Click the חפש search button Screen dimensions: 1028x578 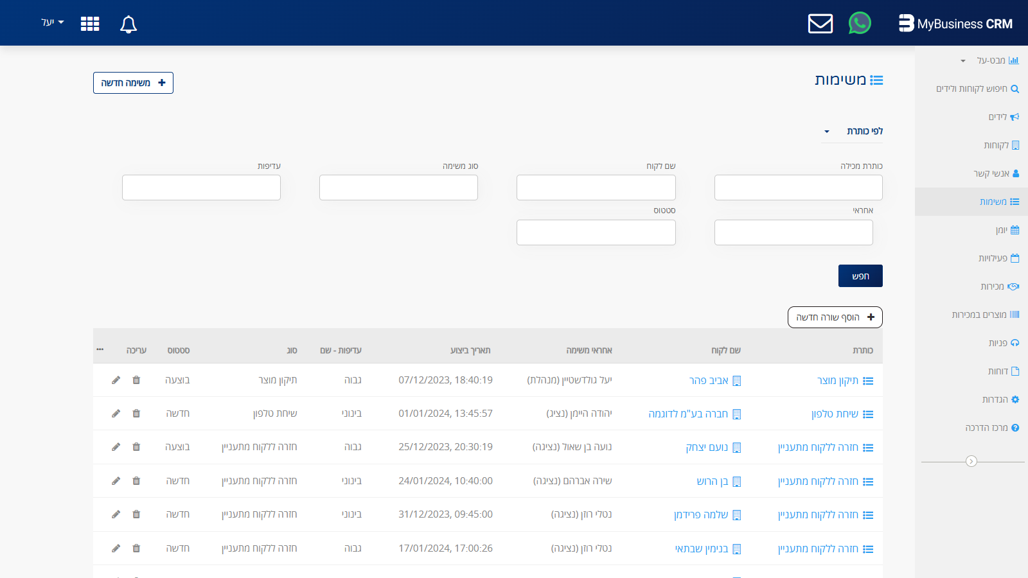860,276
